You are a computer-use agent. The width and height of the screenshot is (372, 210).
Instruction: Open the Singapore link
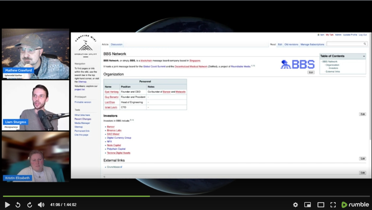coord(195,61)
